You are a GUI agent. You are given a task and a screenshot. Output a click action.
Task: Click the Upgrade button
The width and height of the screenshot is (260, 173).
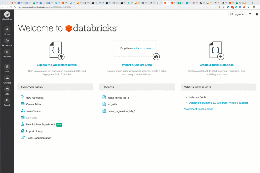point(237,14)
